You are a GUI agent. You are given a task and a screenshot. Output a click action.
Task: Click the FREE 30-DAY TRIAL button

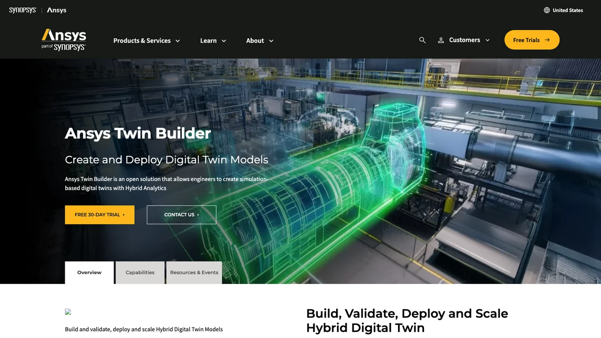point(100,215)
